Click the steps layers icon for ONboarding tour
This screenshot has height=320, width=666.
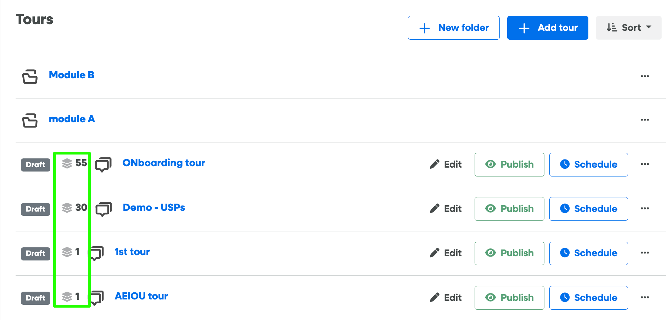[67, 163]
